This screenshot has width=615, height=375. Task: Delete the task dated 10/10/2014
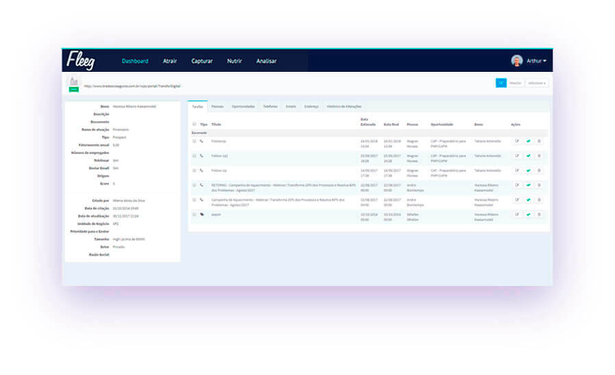pyautogui.click(x=539, y=215)
